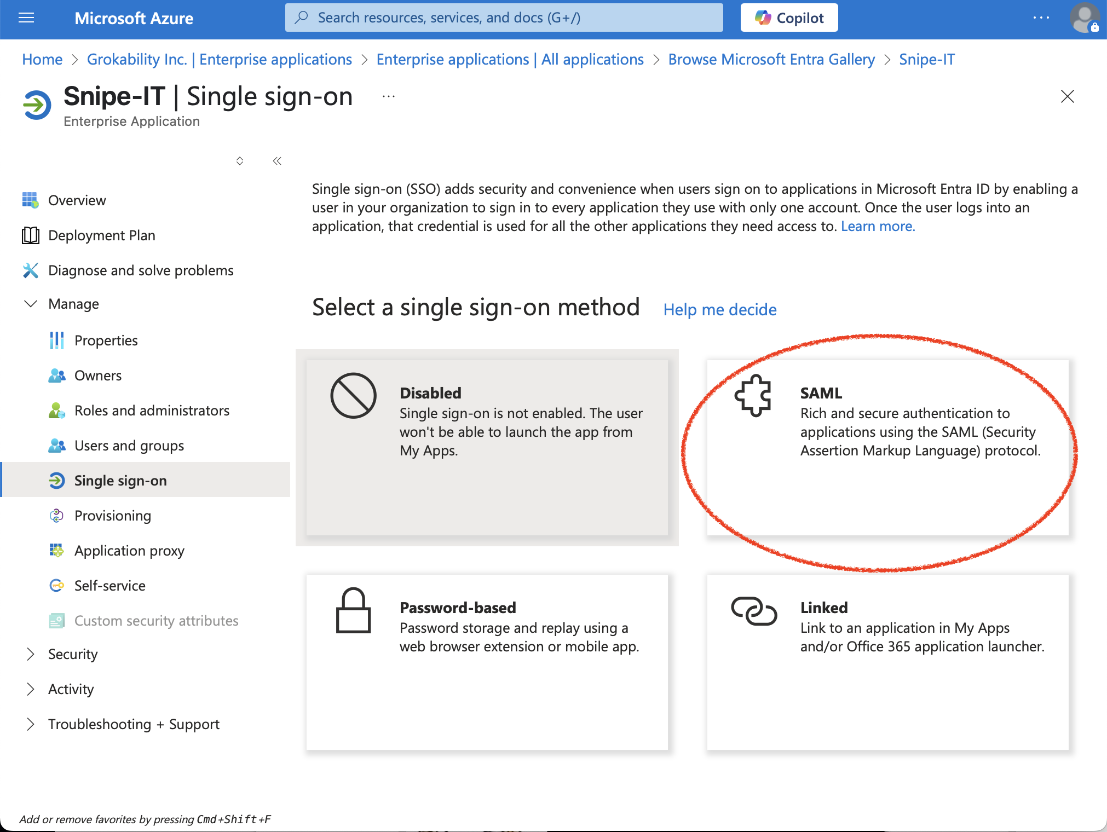Click the Copilot logo icon
The image size is (1107, 832).
763,18
